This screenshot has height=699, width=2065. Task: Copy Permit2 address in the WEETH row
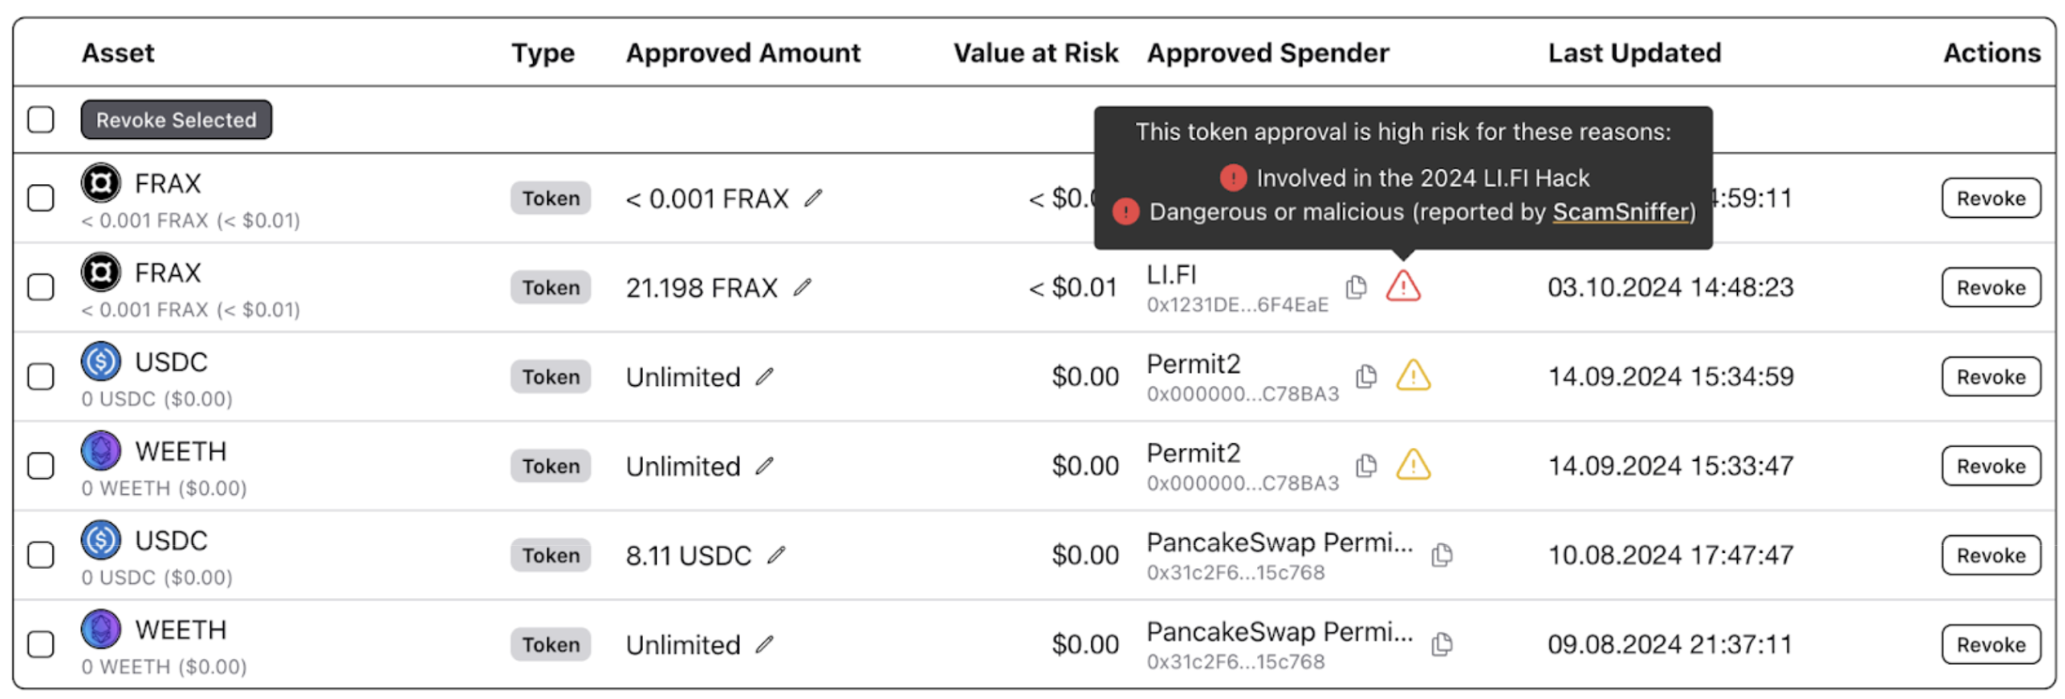click(x=1365, y=465)
